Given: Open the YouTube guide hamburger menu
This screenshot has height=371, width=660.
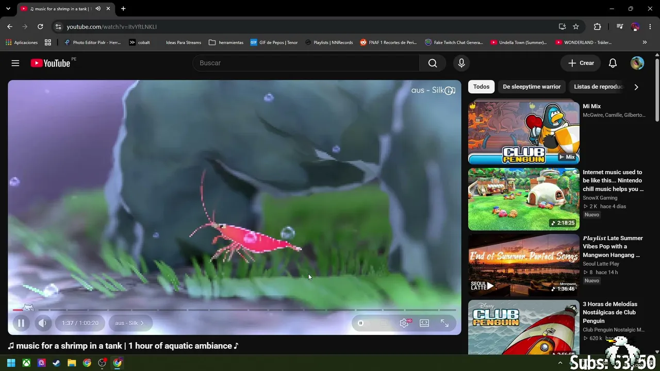Looking at the screenshot, I should click(x=15, y=63).
